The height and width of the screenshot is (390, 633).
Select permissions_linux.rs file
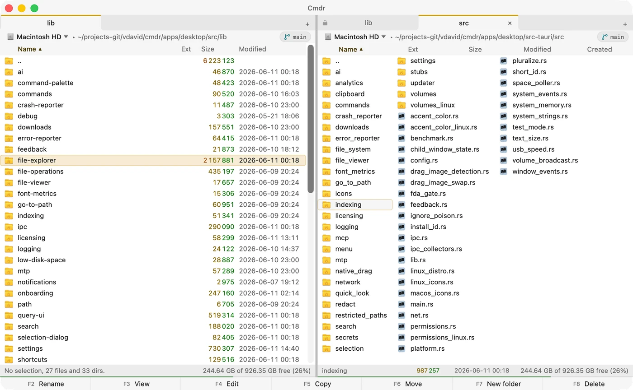pyautogui.click(x=444, y=337)
